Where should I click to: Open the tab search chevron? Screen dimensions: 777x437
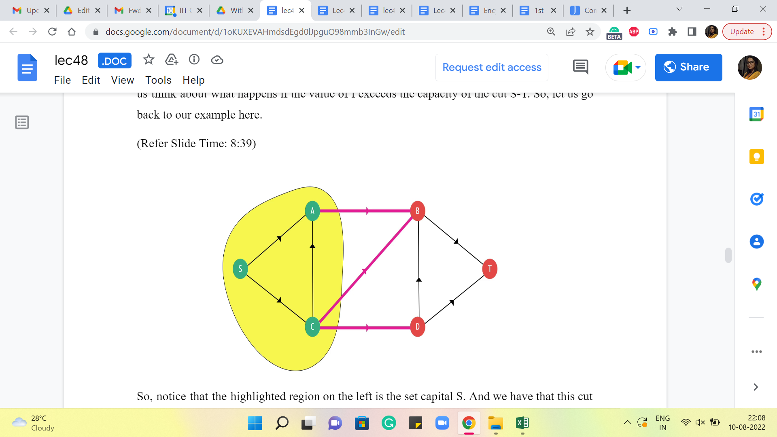click(679, 9)
